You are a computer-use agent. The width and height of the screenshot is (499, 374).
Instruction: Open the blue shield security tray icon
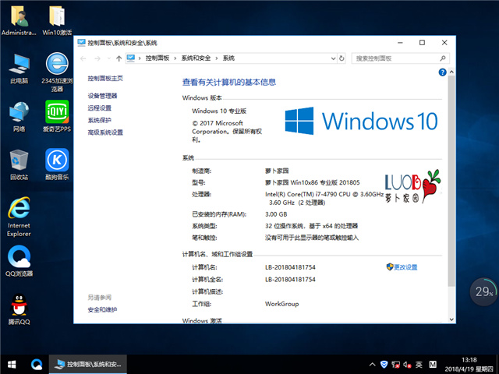point(384,365)
